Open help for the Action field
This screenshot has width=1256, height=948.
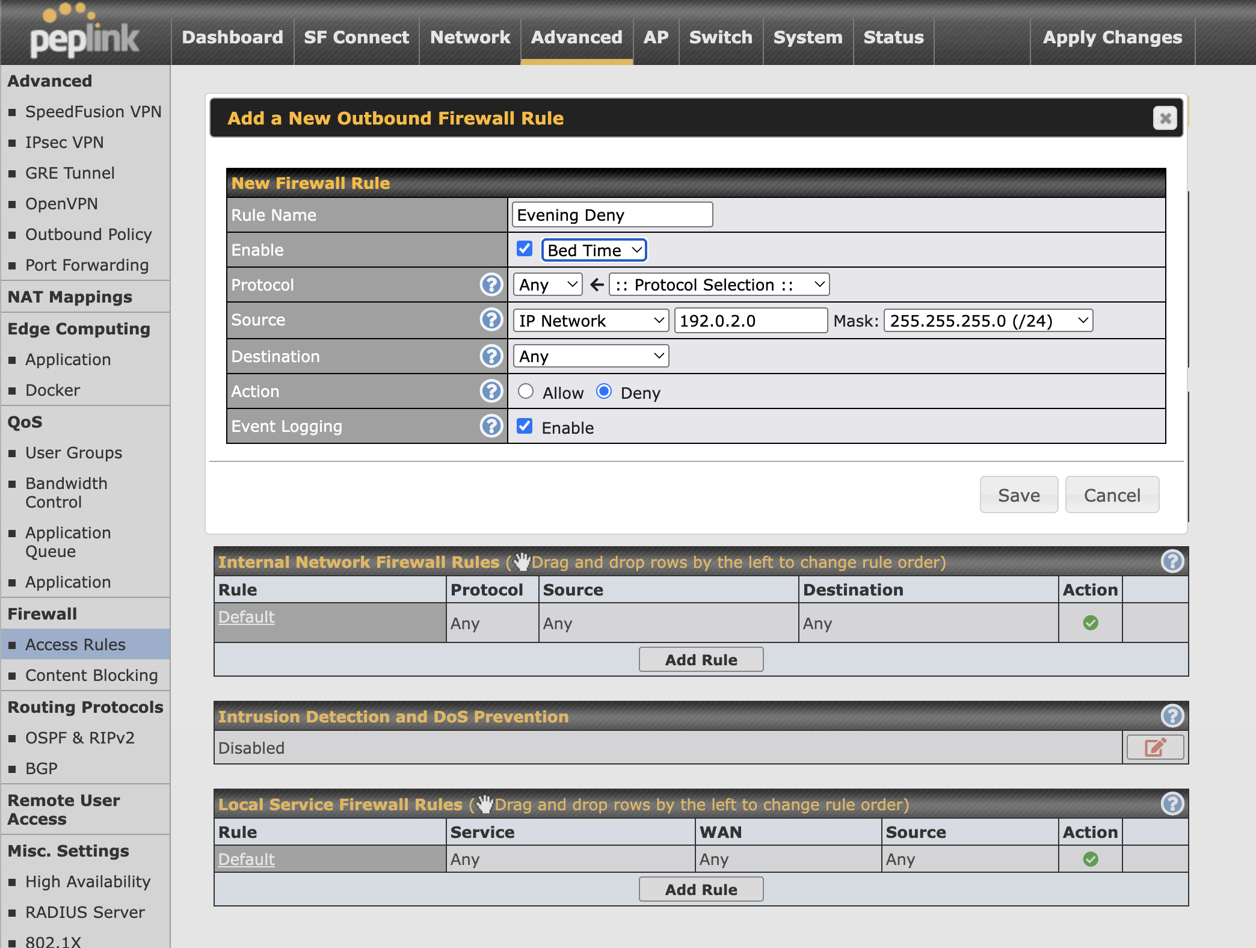[x=491, y=391]
